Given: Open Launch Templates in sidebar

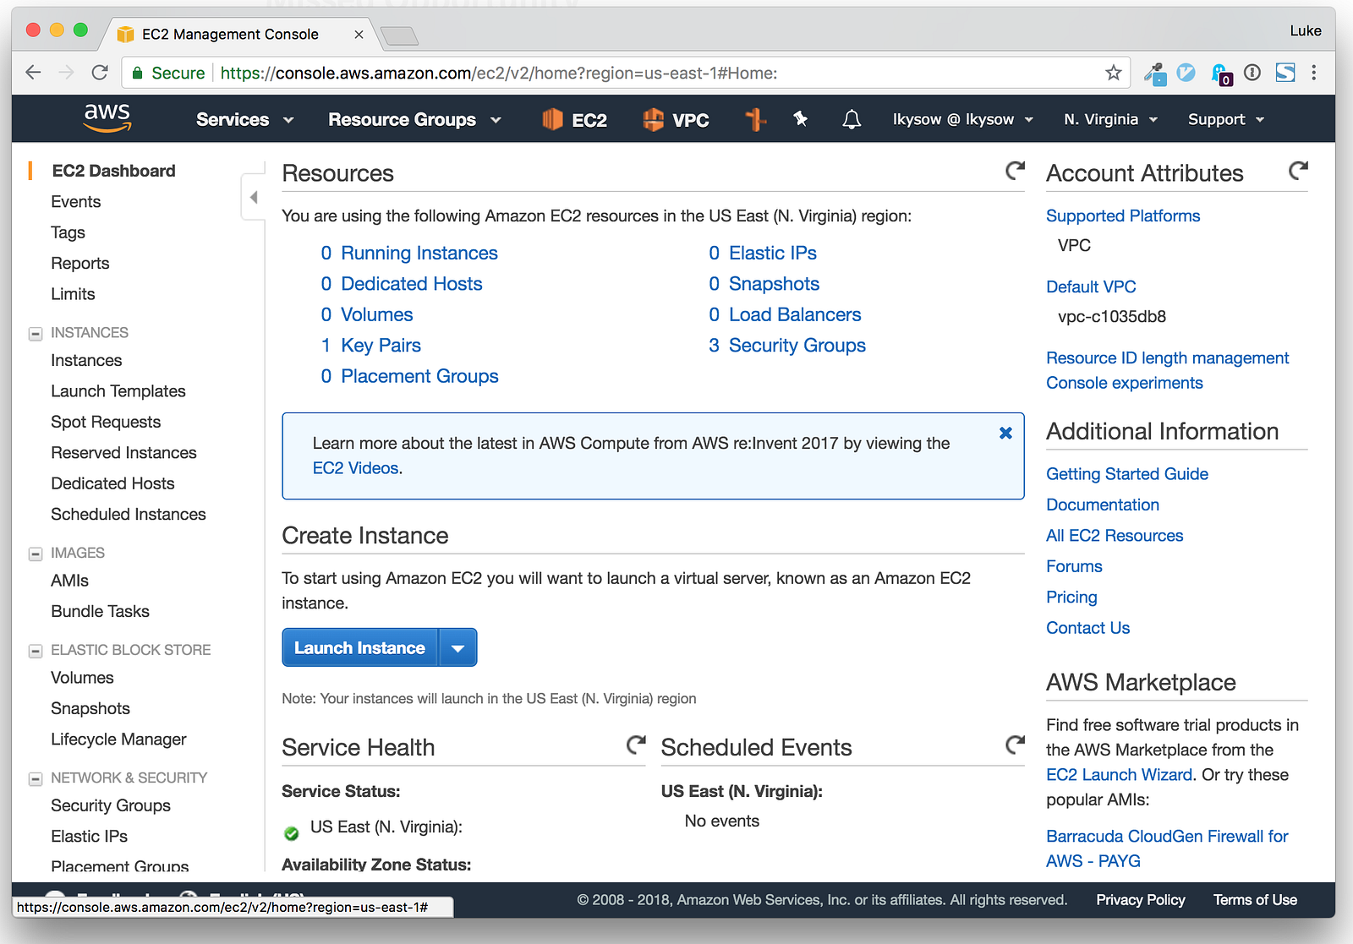Looking at the screenshot, I should (x=118, y=390).
